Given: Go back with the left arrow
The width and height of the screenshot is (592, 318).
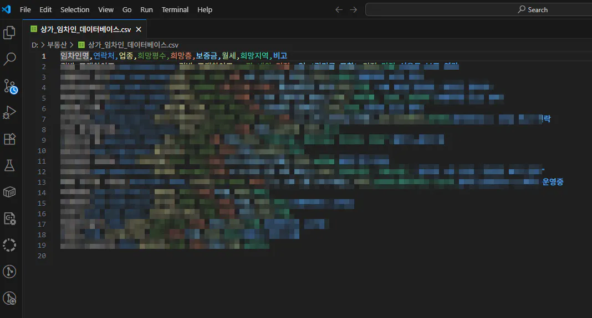Looking at the screenshot, I should click(x=339, y=10).
